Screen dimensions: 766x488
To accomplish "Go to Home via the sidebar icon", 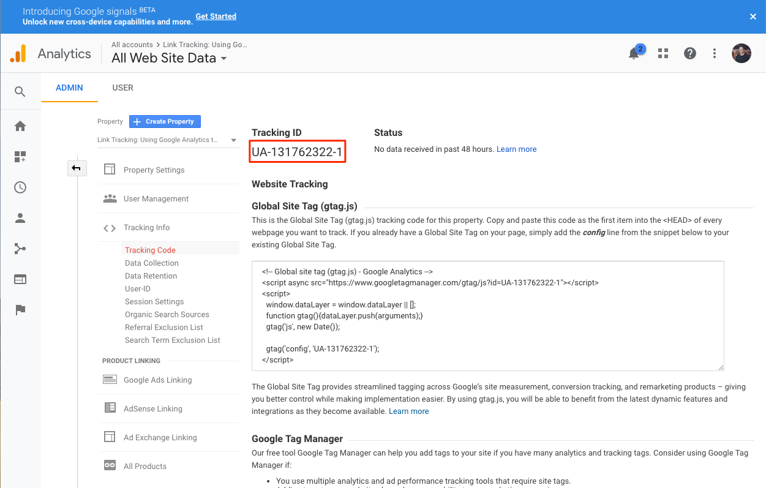I will [x=20, y=126].
